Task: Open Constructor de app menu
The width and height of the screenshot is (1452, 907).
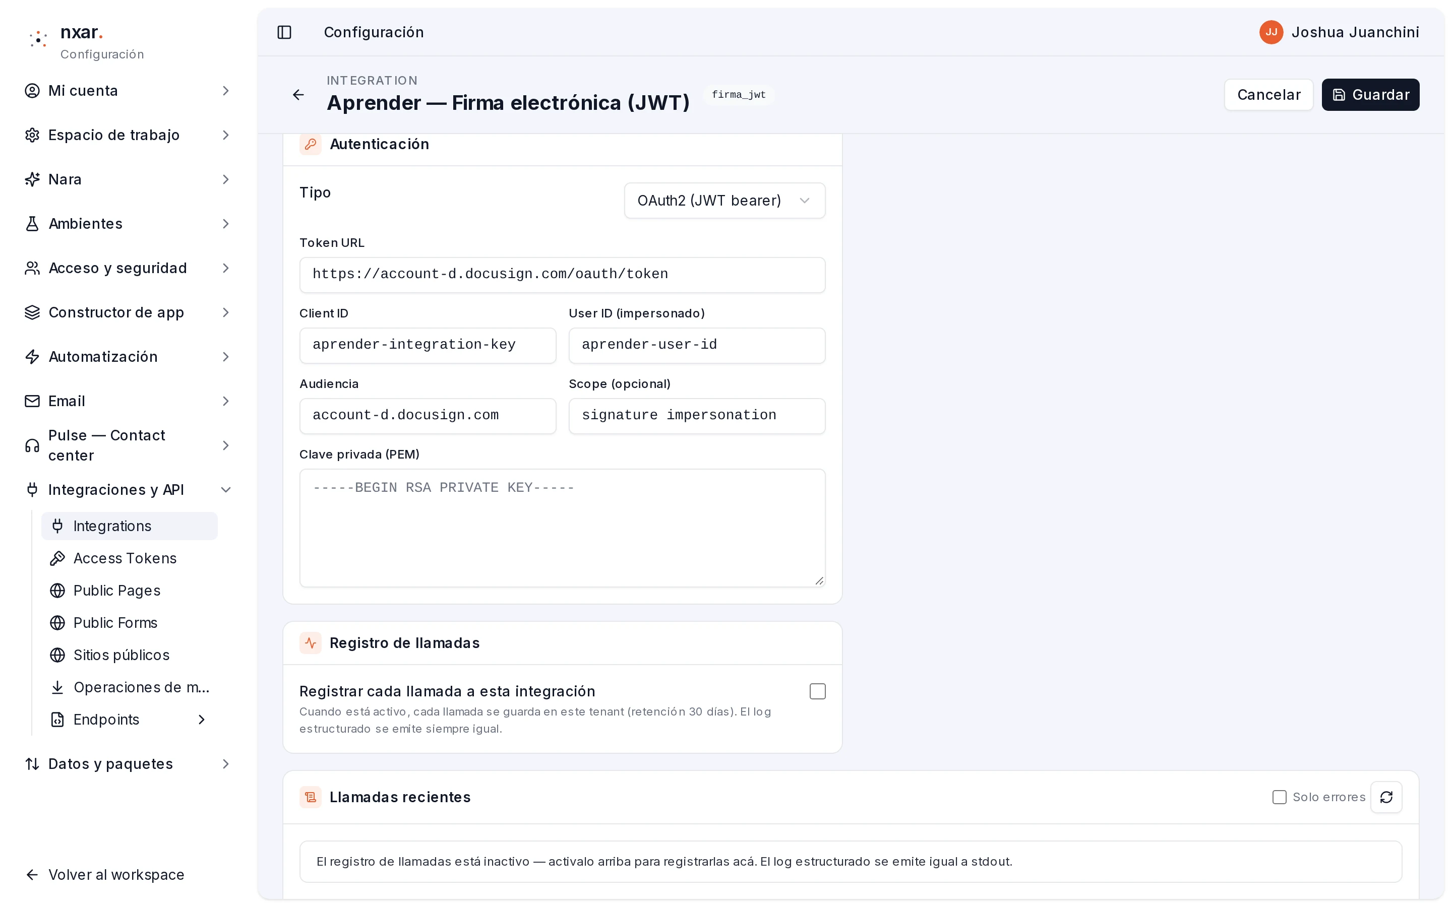Action: [128, 312]
